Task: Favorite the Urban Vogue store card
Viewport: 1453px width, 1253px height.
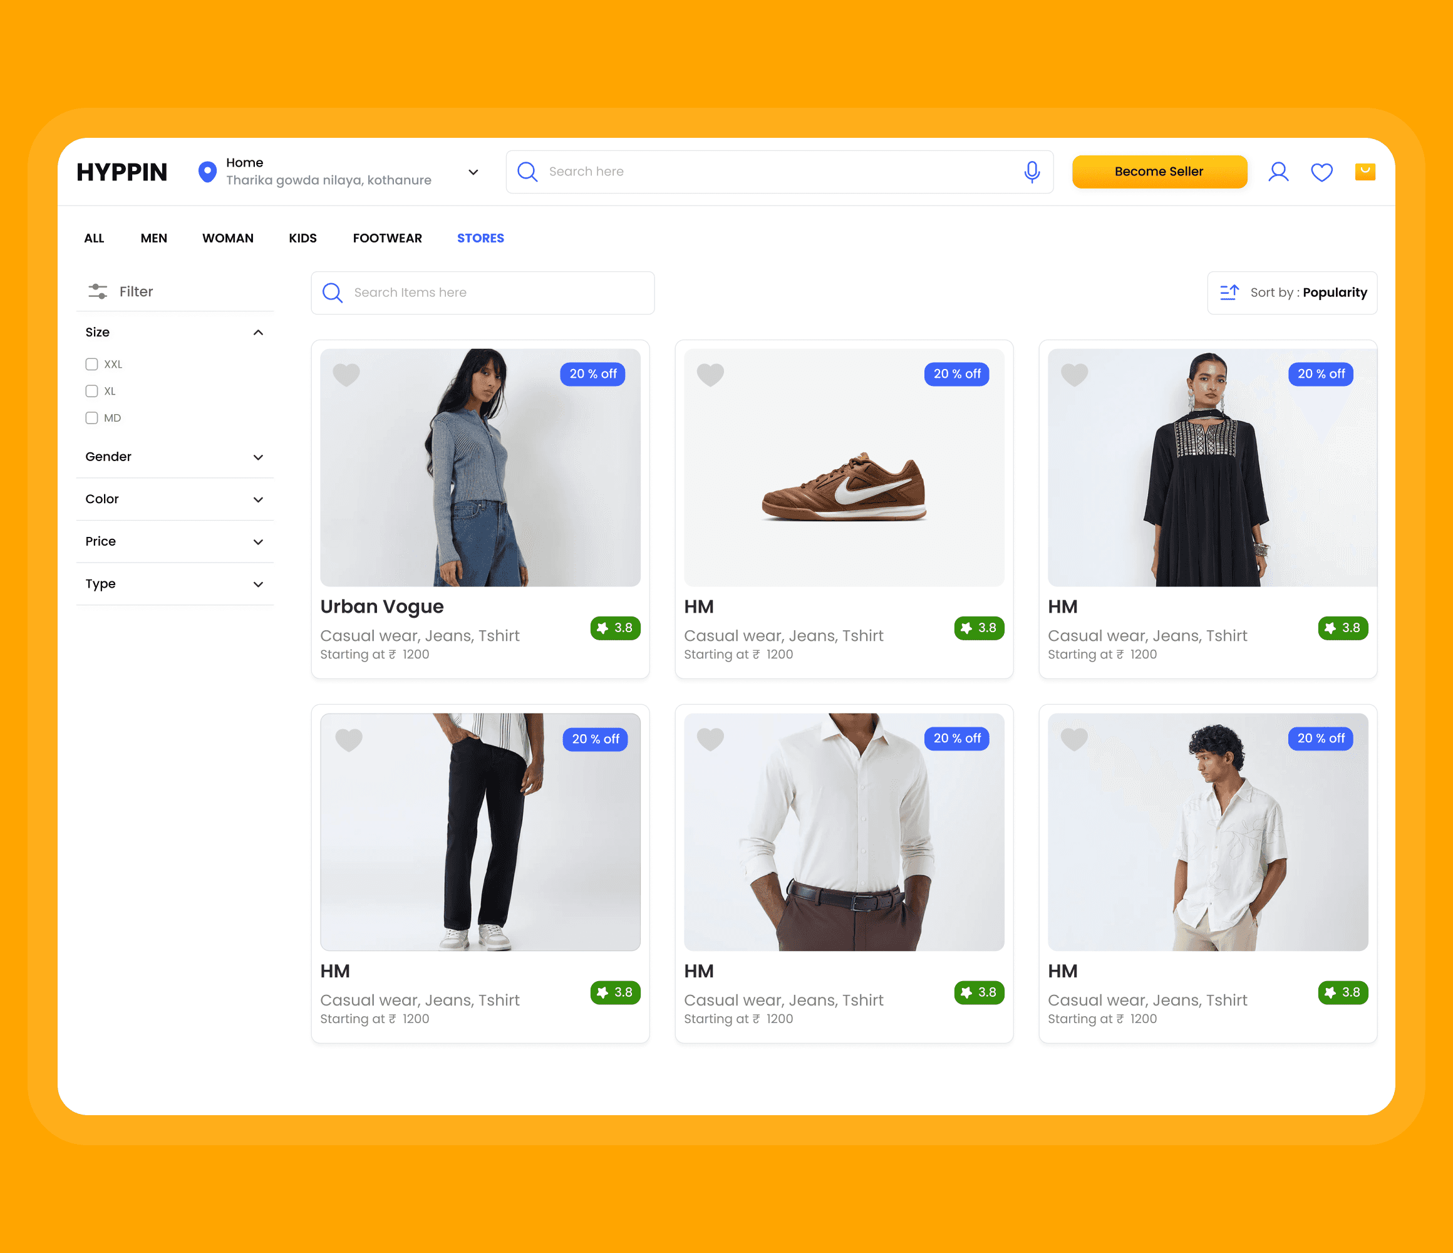Action: tap(346, 375)
